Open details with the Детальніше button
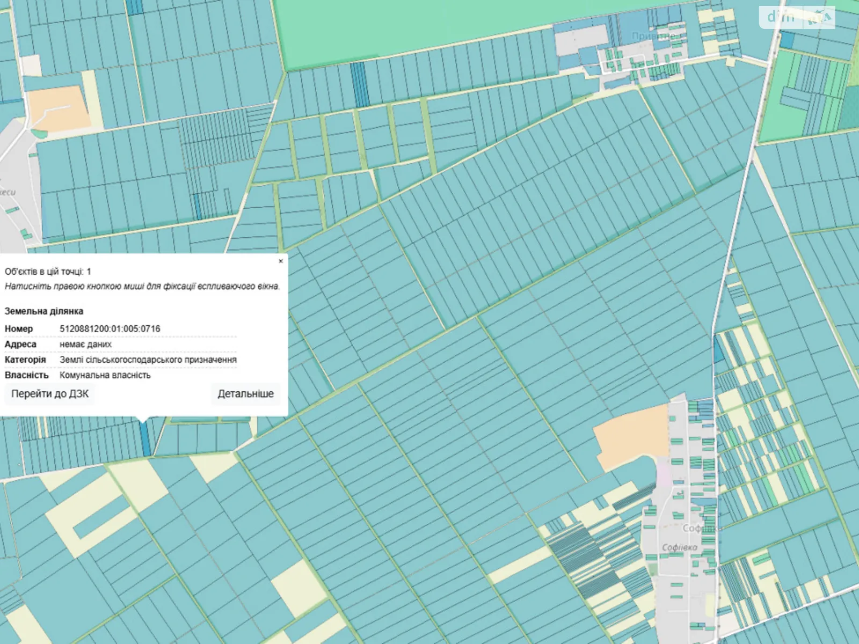The height and width of the screenshot is (644, 859). 245,394
